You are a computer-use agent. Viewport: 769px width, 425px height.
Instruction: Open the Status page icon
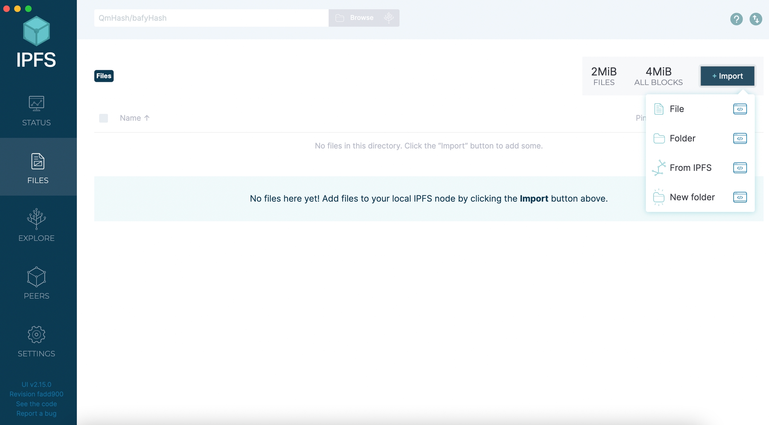(x=36, y=103)
